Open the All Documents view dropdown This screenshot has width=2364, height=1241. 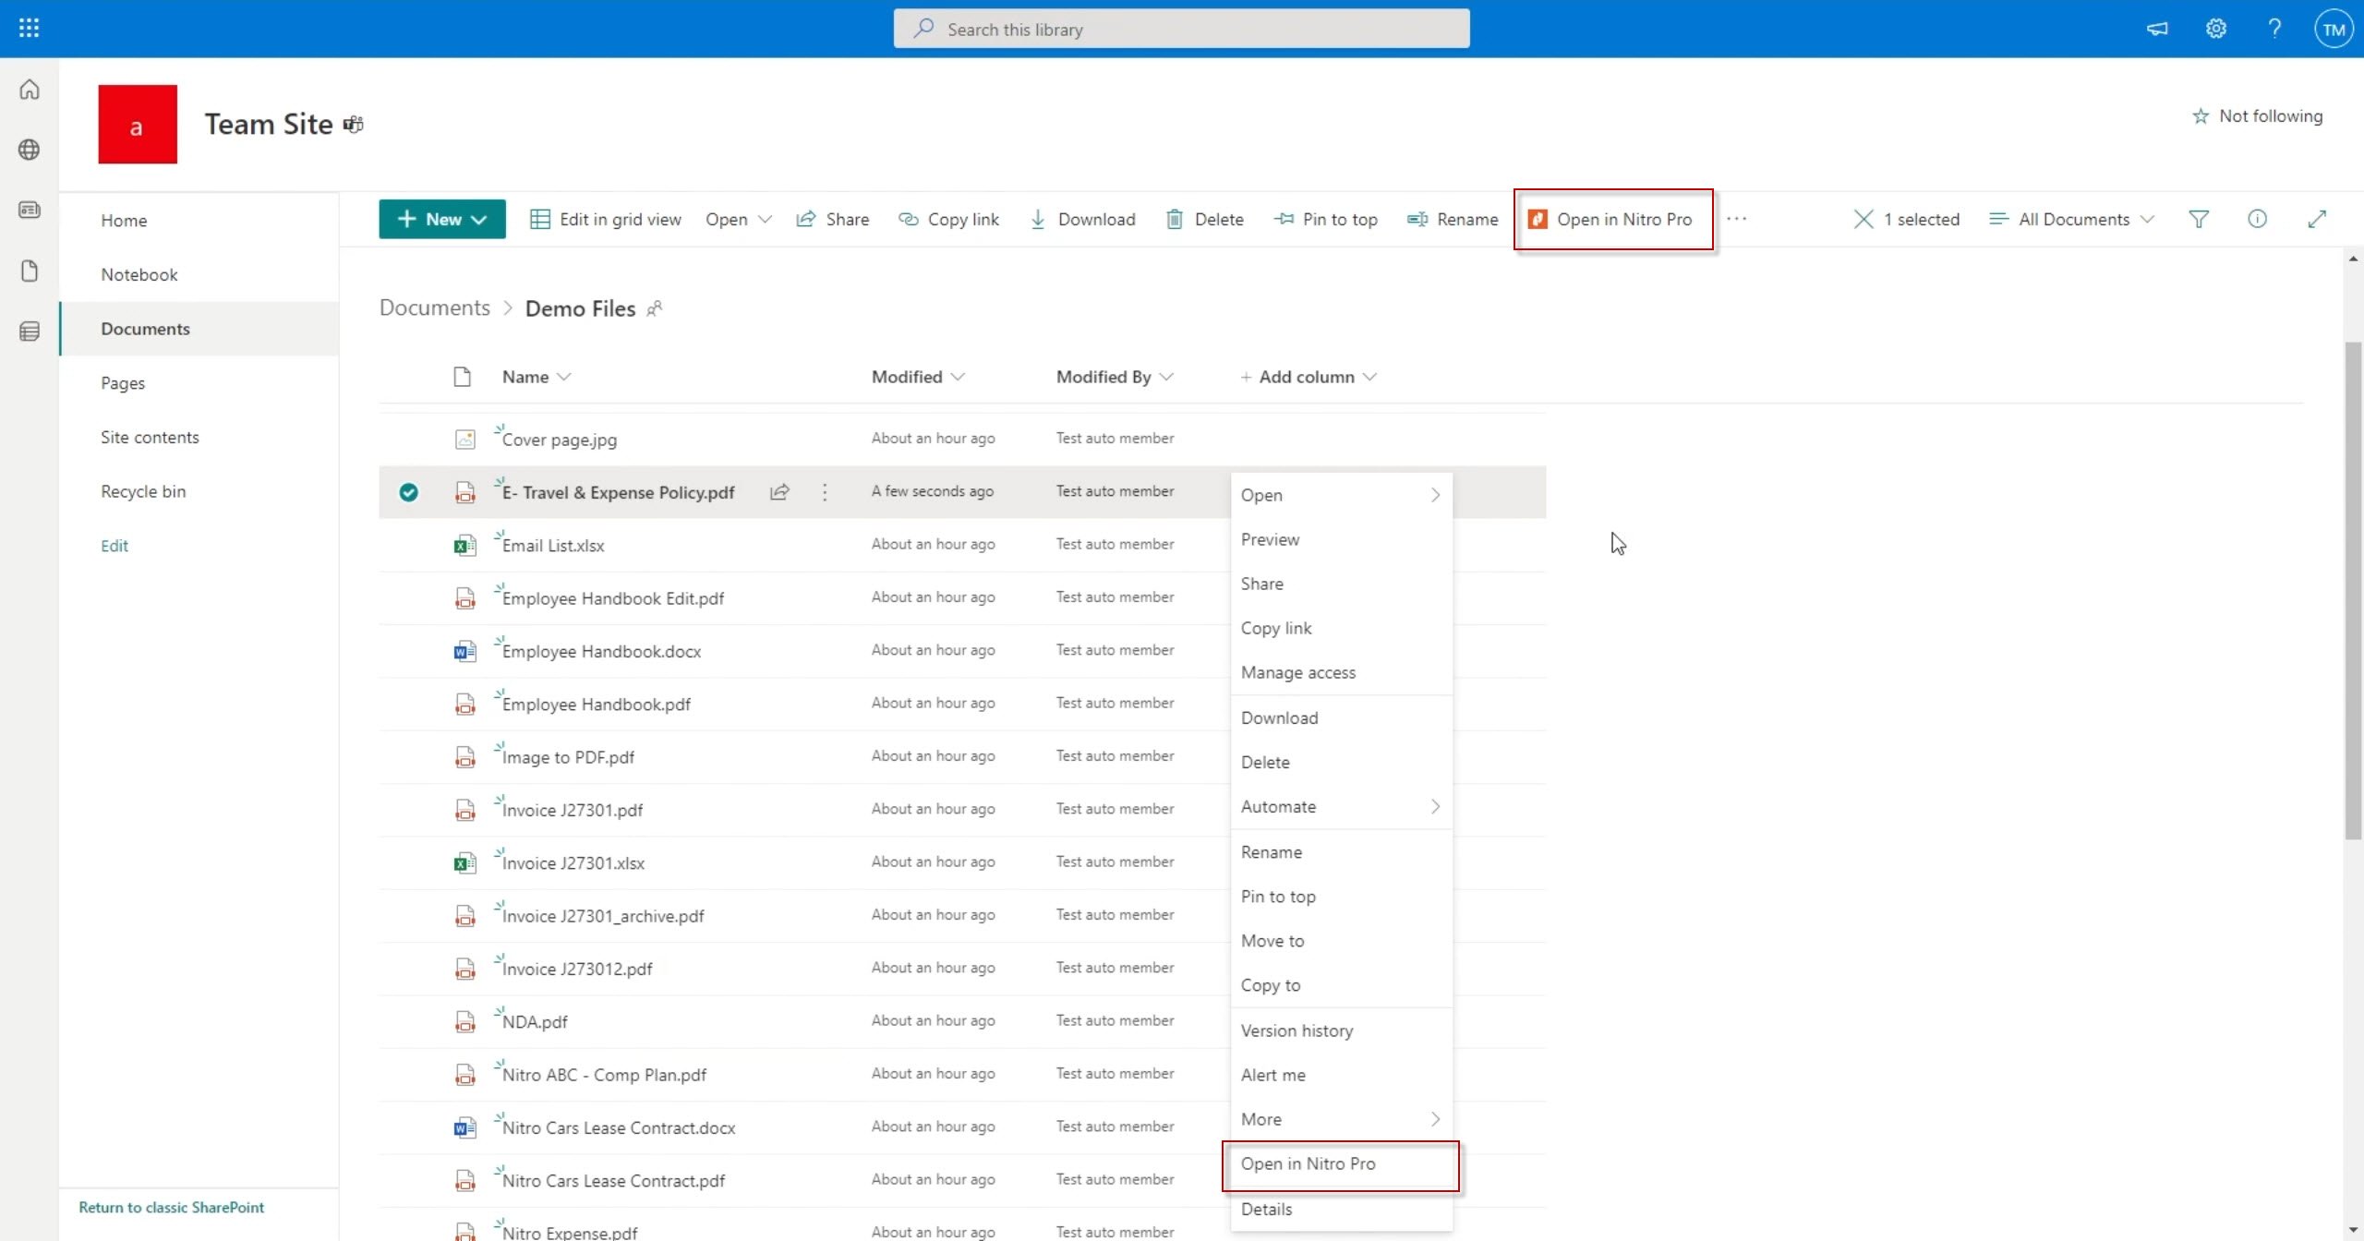click(x=2072, y=219)
